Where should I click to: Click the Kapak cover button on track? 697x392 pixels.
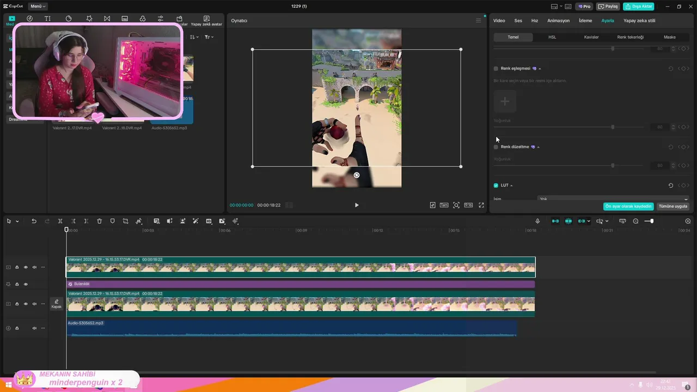click(x=57, y=304)
